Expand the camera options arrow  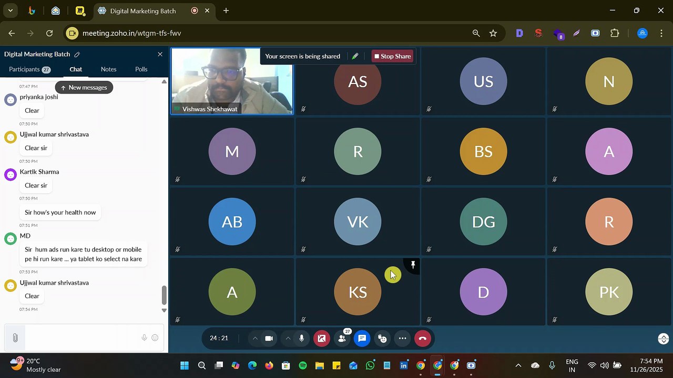tap(255, 339)
